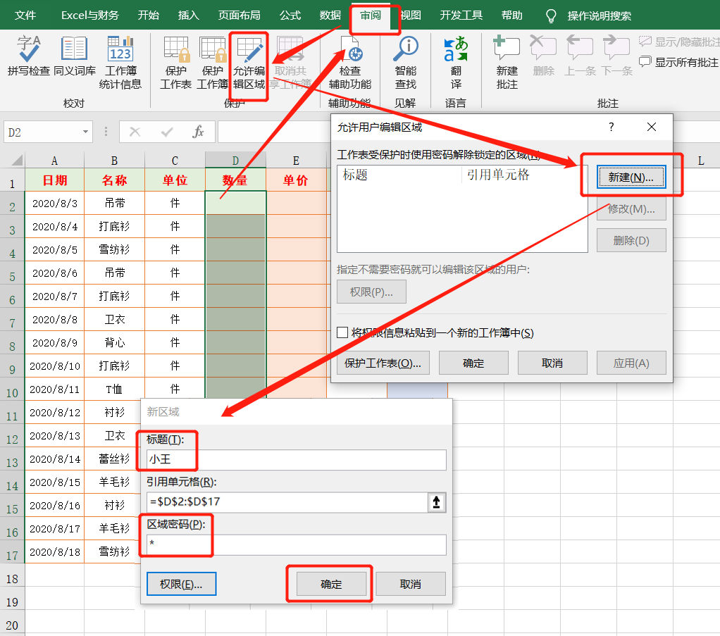Open the Thesaurus (同义词库)
The width and height of the screenshot is (720, 636).
pos(75,56)
